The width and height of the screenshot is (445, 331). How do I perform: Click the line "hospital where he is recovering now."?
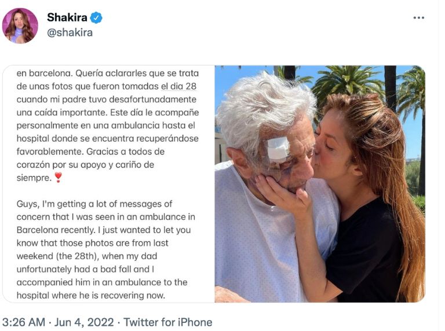[x=90, y=295]
